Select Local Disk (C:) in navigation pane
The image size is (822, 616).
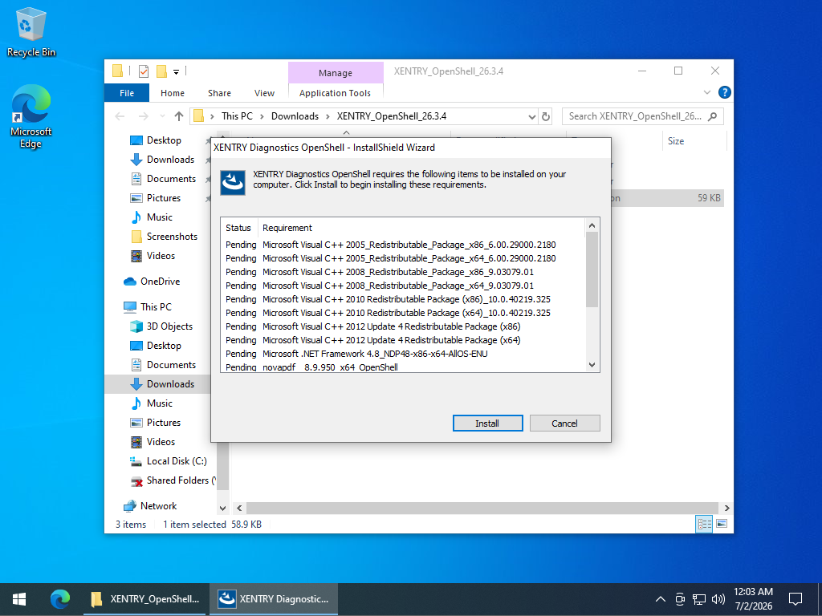[177, 461]
